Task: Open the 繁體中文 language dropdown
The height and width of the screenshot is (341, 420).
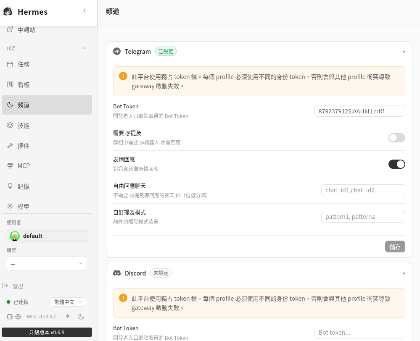Action: click(x=68, y=302)
